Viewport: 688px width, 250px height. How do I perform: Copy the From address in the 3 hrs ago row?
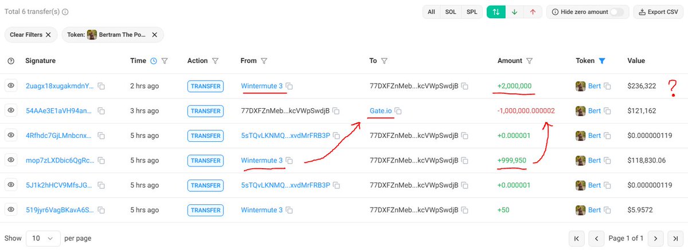[x=337, y=110]
